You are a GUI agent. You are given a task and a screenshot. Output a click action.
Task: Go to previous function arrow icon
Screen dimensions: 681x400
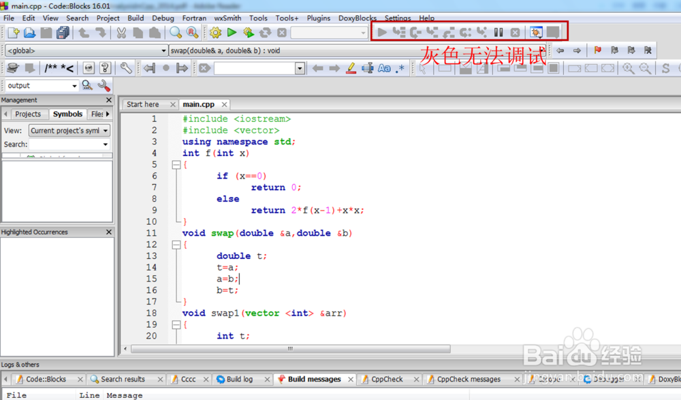pyautogui.click(x=149, y=68)
